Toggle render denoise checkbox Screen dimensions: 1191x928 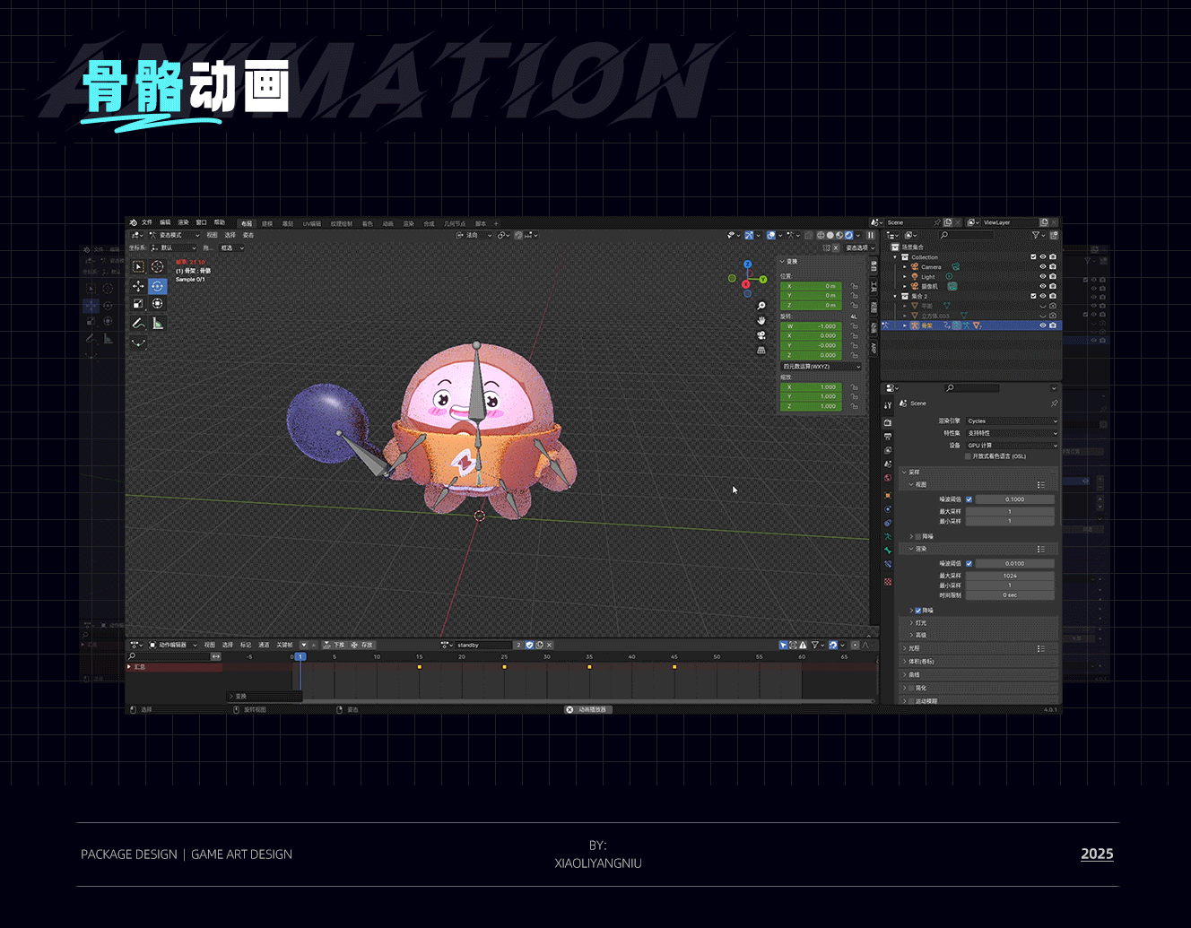(918, 611)
